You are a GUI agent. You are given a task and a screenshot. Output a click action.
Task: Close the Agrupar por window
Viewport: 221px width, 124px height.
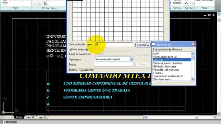193,44
